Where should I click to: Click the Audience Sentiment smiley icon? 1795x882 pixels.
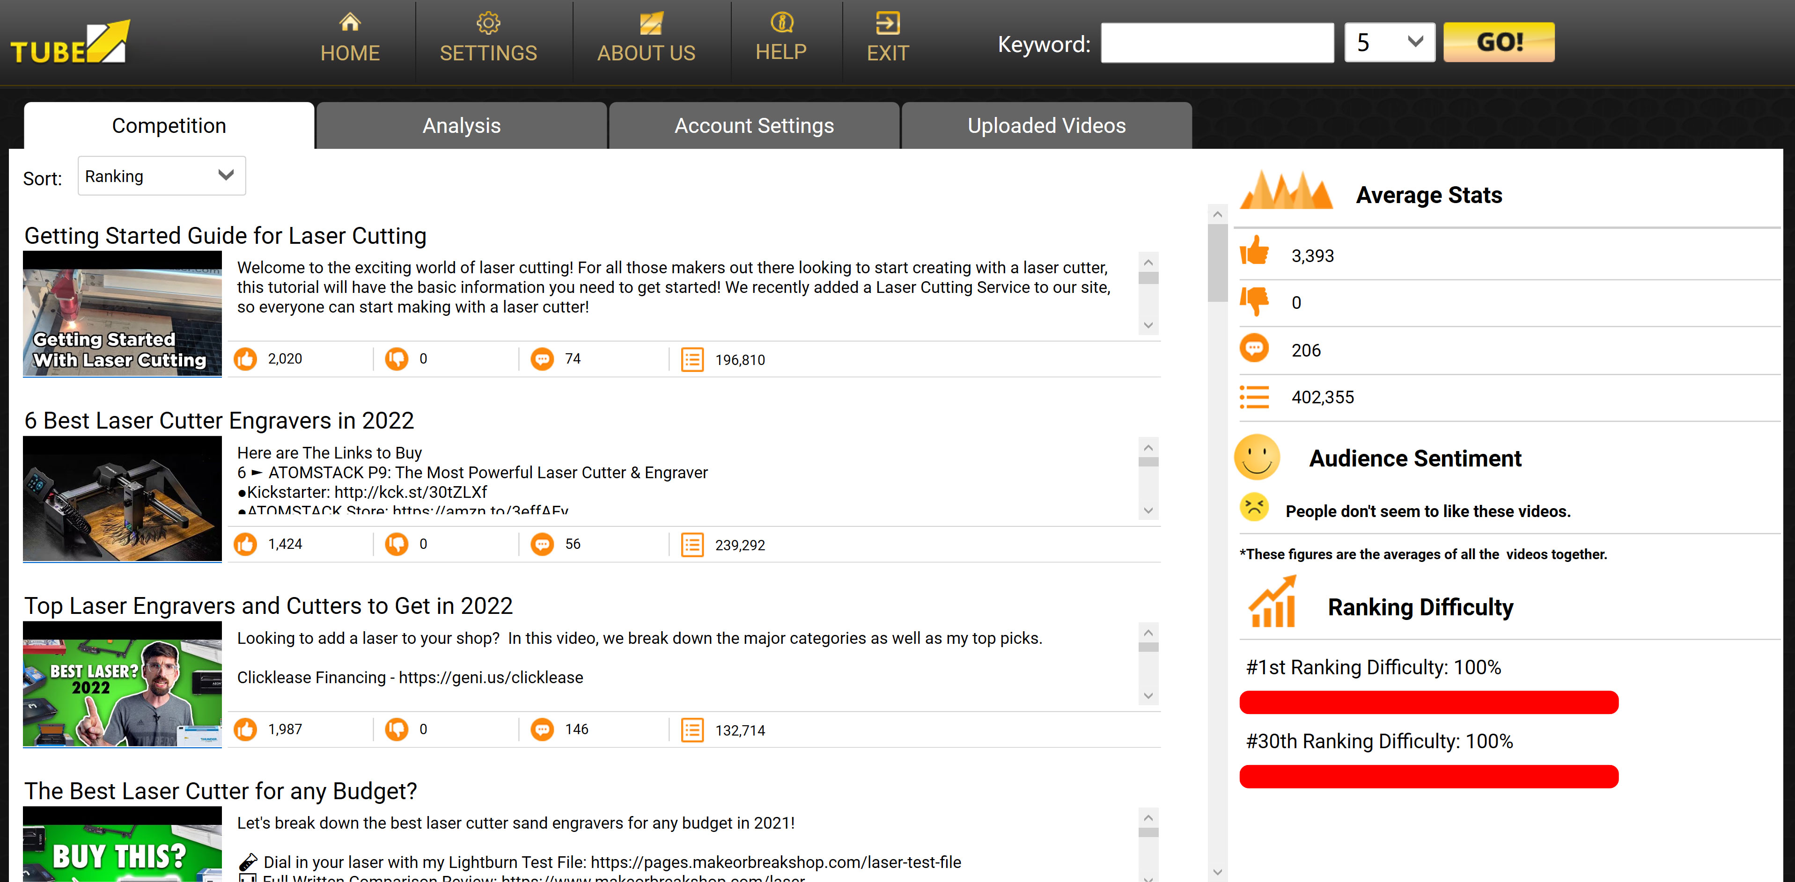1257,457
